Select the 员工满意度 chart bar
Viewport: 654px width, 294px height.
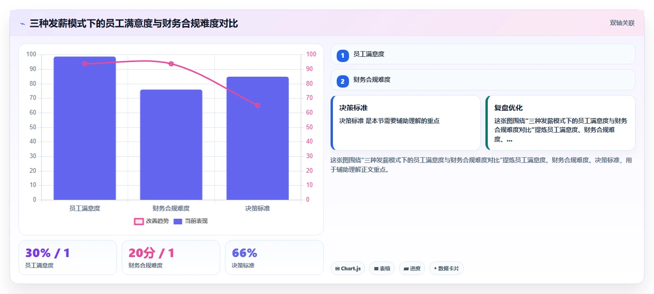[85, 128]
